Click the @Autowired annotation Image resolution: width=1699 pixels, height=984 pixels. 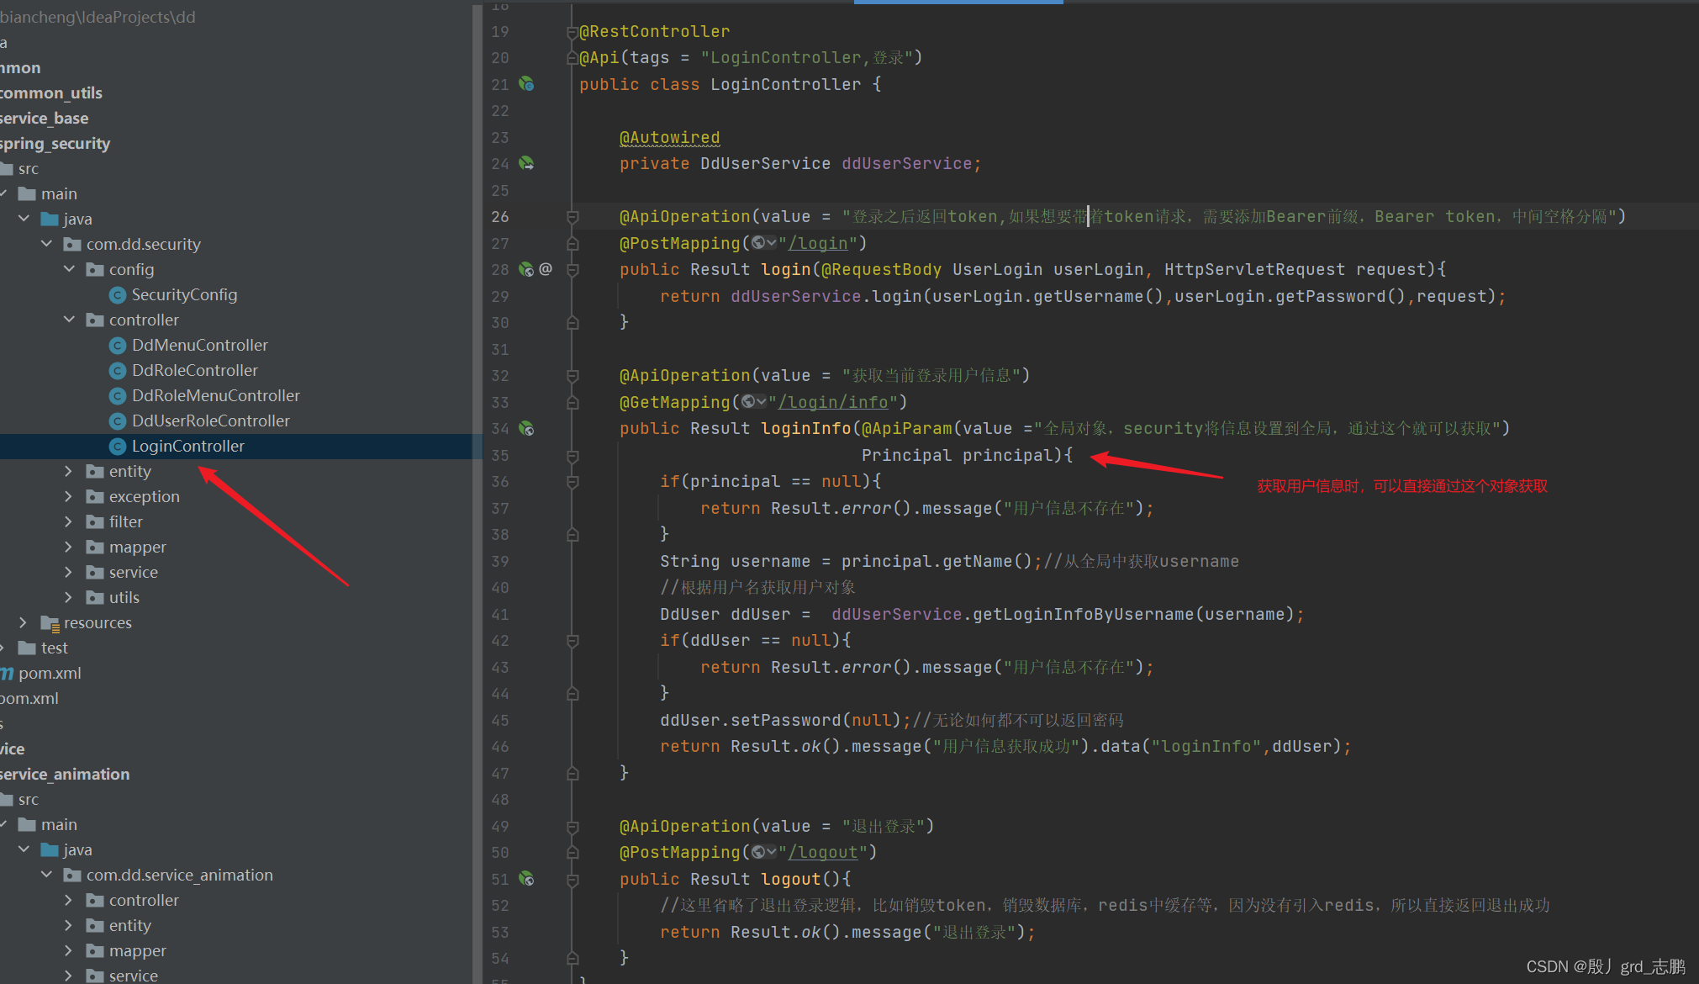tap(670, 137)
